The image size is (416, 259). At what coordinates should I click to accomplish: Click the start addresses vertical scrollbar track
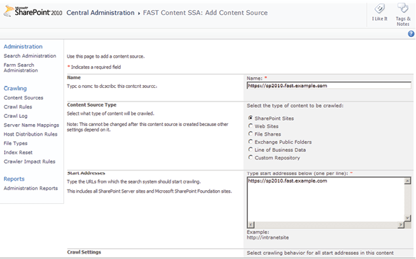tap(407, 199)
